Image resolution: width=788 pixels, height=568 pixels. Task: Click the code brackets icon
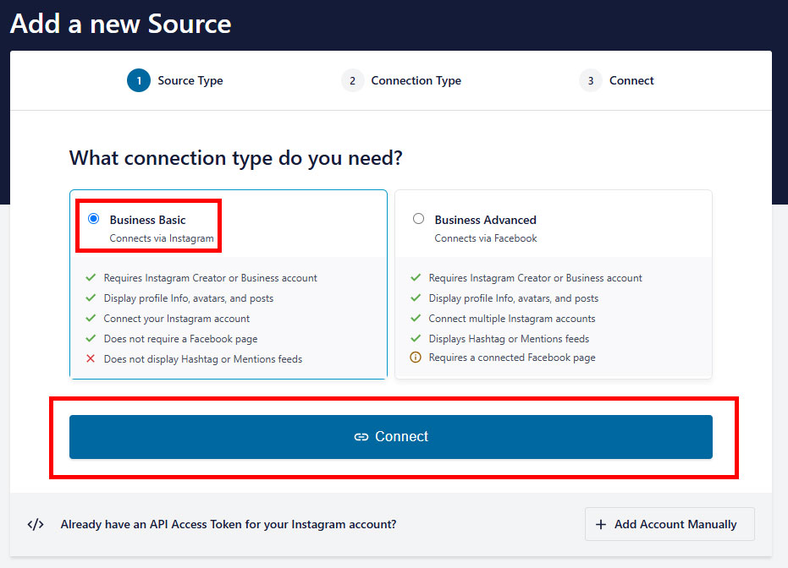[x=36, y=524]
